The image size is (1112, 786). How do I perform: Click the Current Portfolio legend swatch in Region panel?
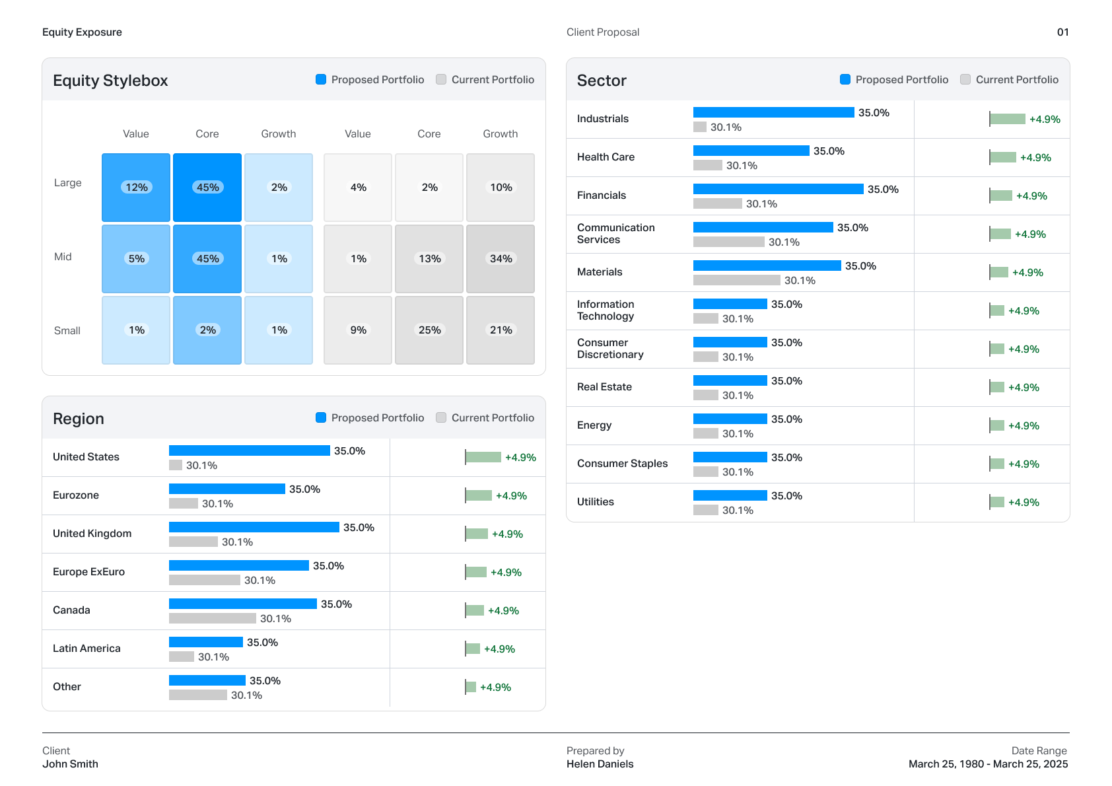tap(439, 417)
